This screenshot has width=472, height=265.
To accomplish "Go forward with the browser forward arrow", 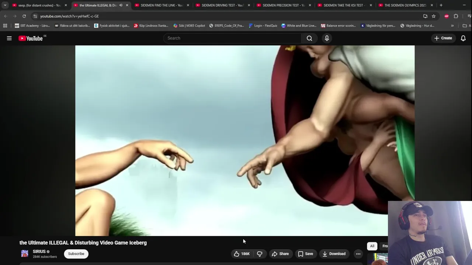I will pos(15,16).
